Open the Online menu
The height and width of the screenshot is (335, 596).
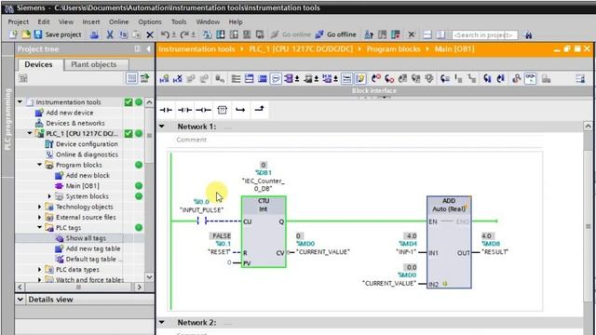tap(118, 22)
